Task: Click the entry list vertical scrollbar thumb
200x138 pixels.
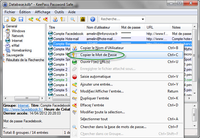Action: click(194, 55)
